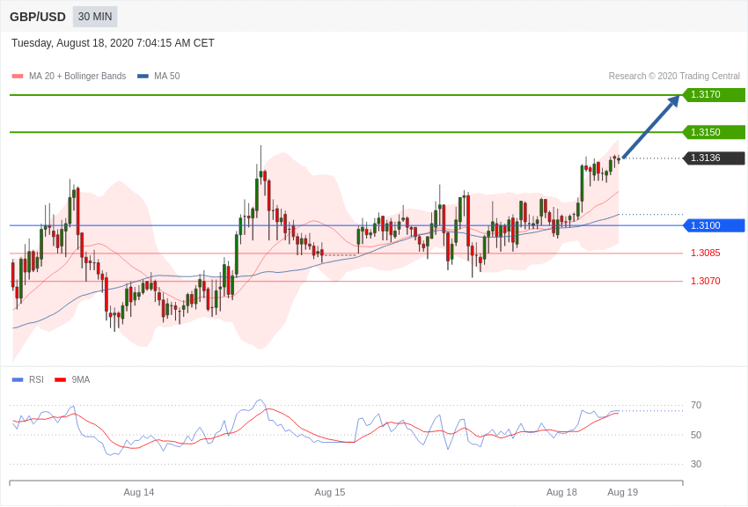The height and width of the screenshot is (507, 748).
Task: Click the RSI 30 level label
Action: pos(696,464)
